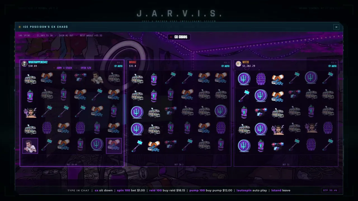
Task: Click the SPIN 5/8 counter
Action: pyautogui.click(x=86, y=68)
